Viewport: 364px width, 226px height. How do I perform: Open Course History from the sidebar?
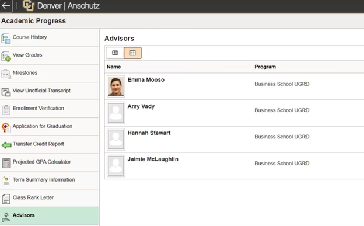tap(50, 37)
